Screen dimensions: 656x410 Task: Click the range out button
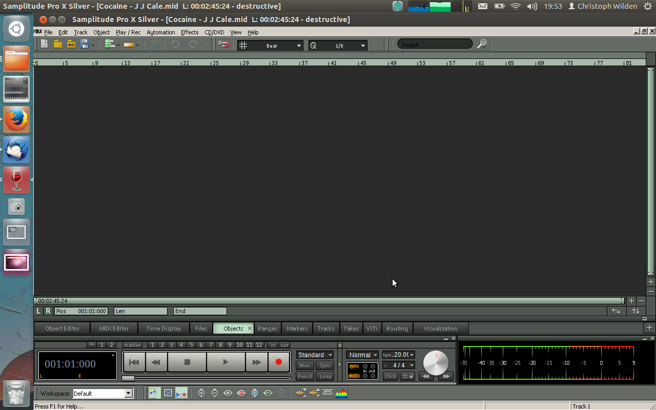(x=284, y=345)
